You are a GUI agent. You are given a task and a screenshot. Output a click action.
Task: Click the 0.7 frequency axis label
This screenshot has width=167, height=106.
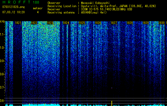coord(2,87)
